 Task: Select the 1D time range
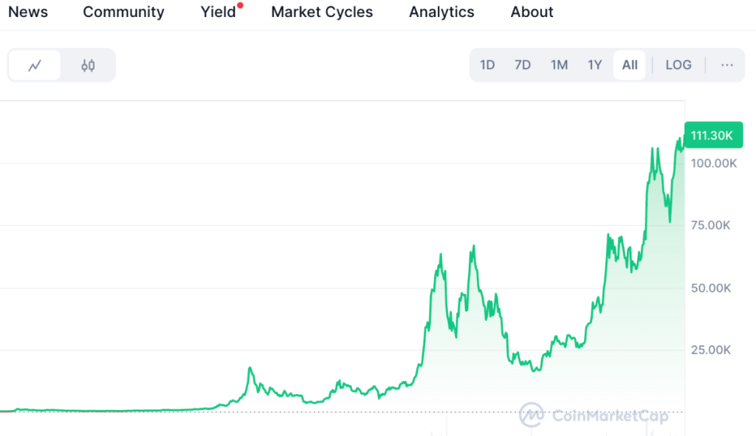(487, 65)
